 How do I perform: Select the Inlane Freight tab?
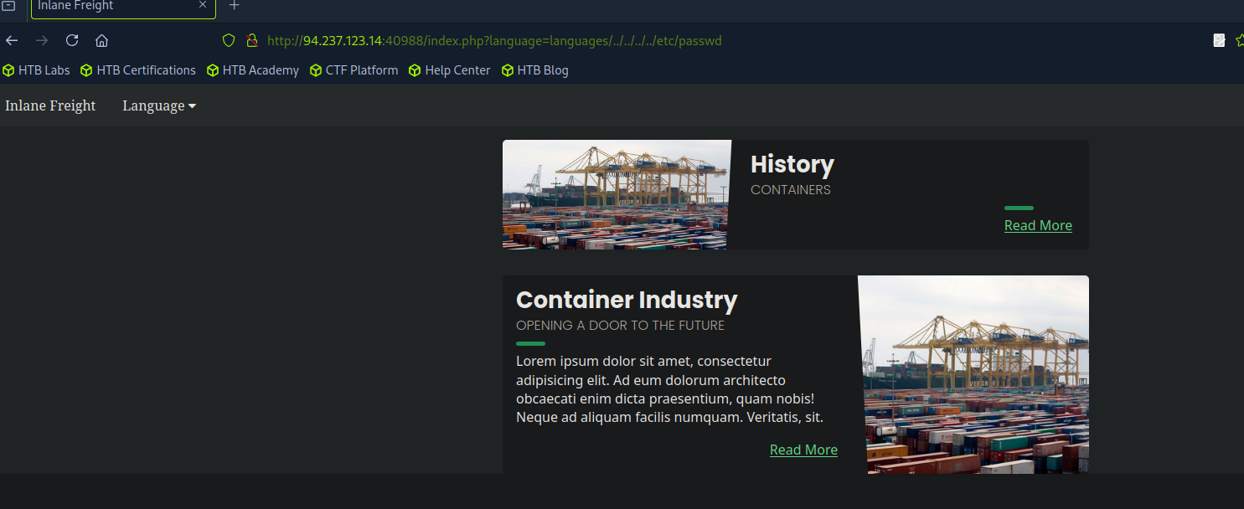pos(109,7)
